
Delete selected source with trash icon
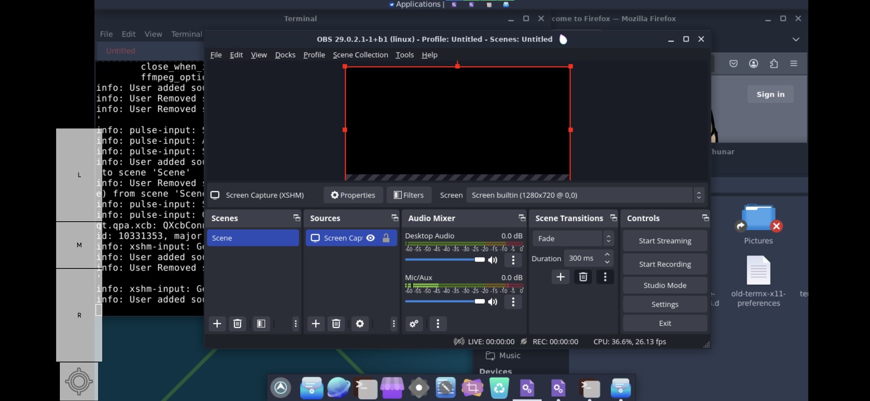click(336, 324)
